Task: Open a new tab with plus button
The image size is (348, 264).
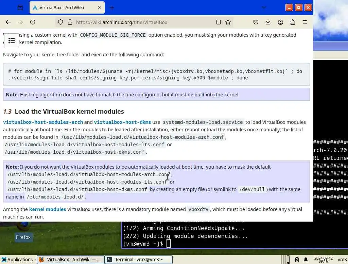Action: [112, 8]
